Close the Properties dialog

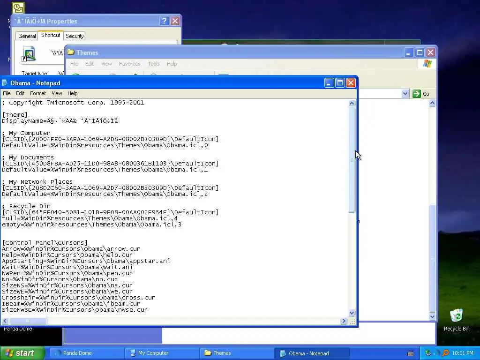pyautogui.click(x=175, y=21)
